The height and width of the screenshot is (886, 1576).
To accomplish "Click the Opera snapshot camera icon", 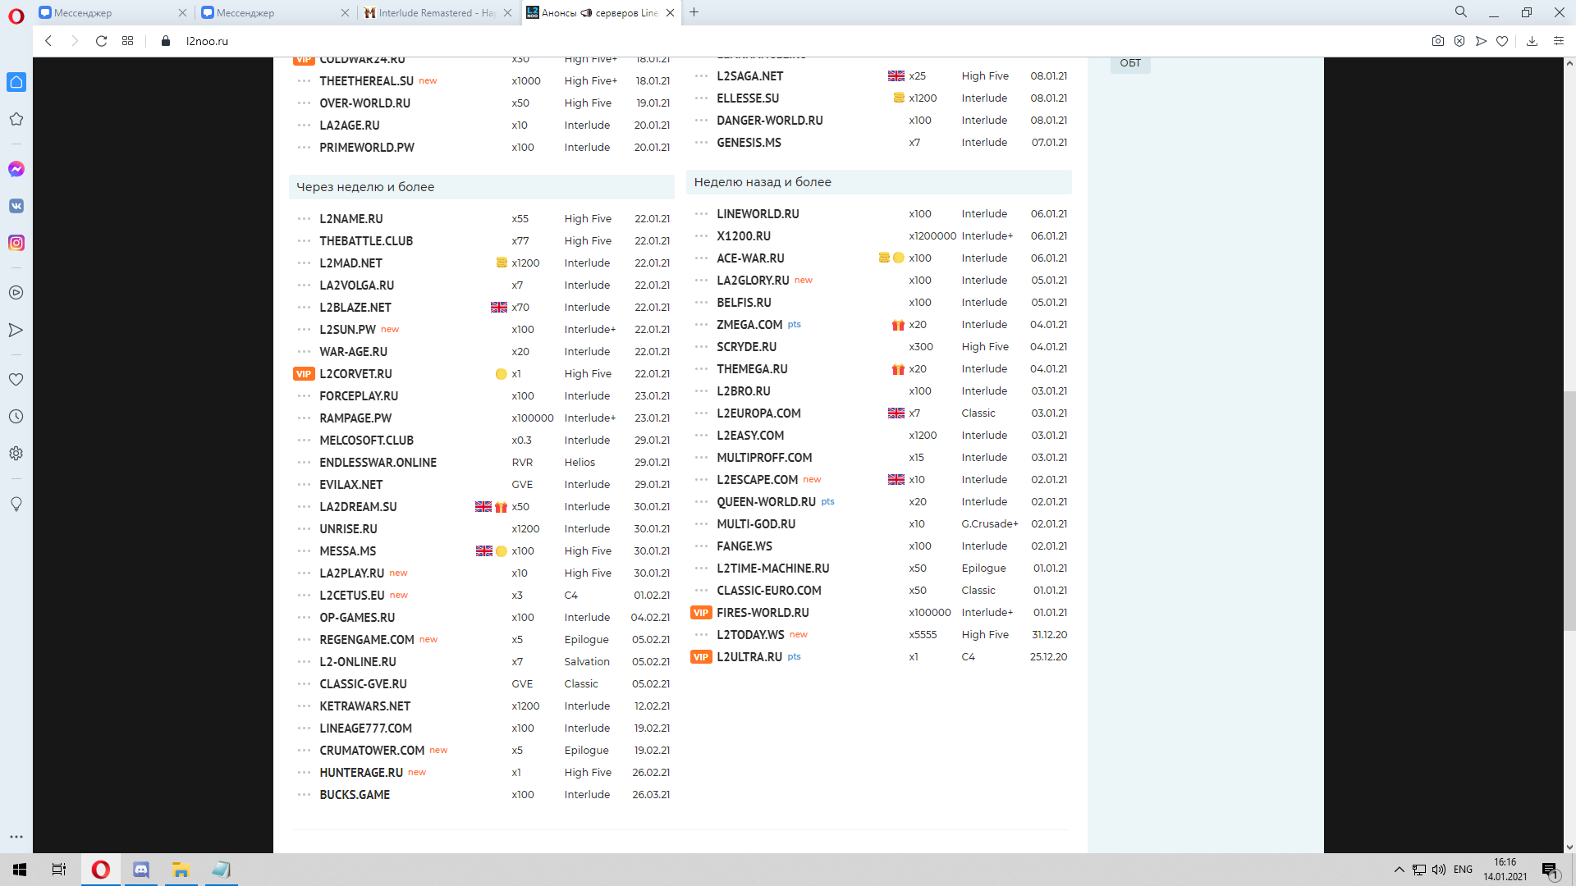I will point(1437,41).
